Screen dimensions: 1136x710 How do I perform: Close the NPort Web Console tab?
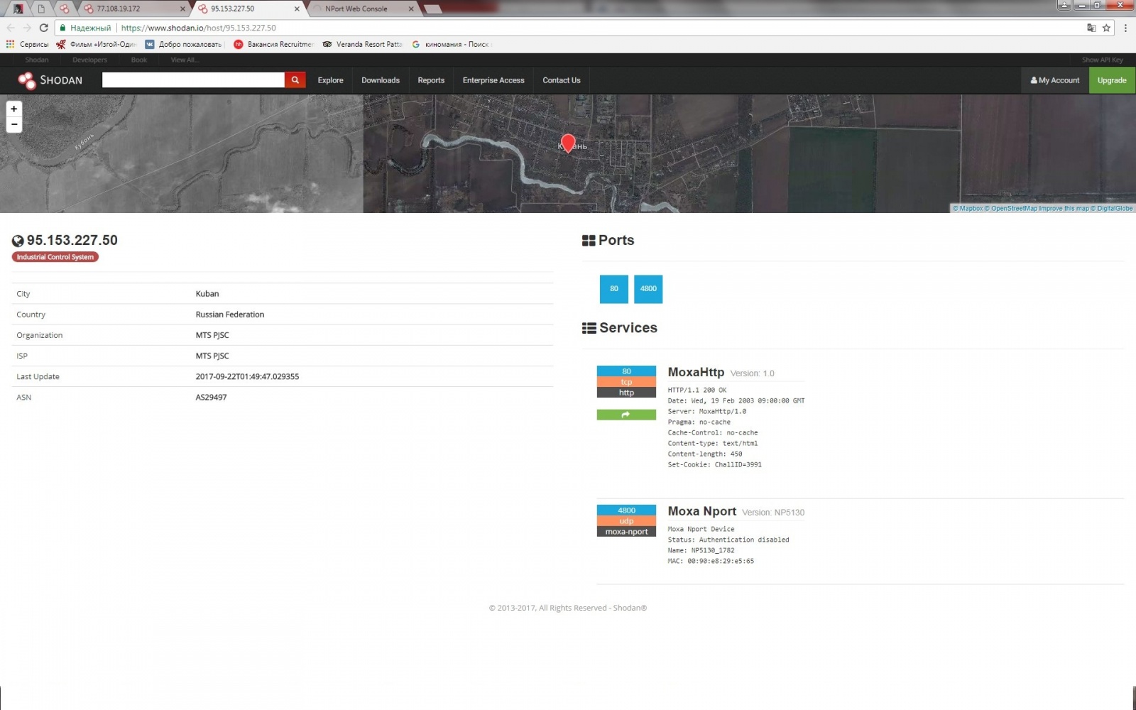tap(411, 9)
